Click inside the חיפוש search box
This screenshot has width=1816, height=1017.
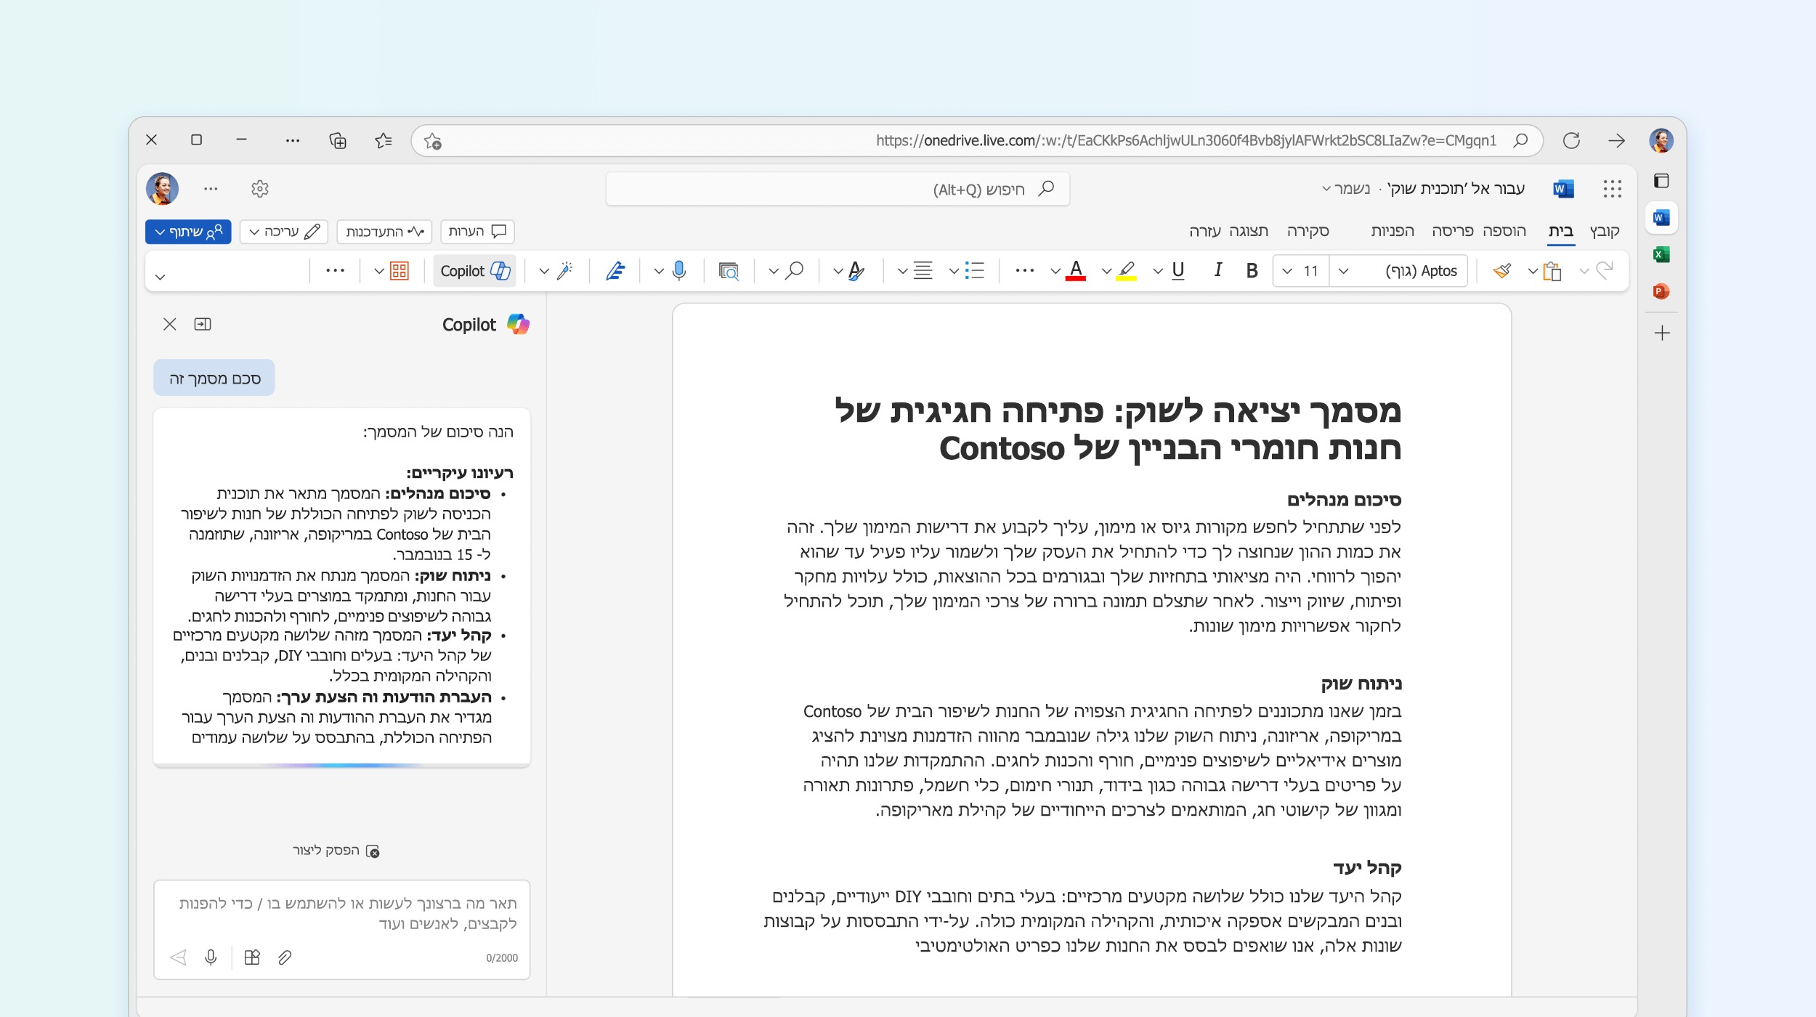click(838, 189)
